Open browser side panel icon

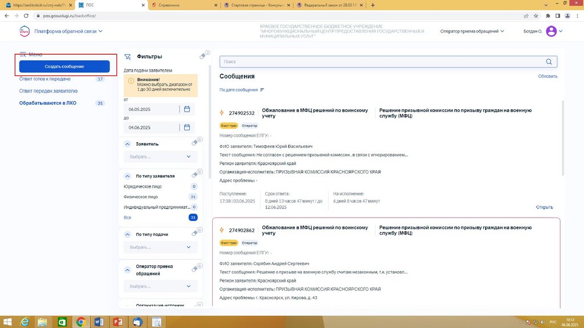pos(558,15)
